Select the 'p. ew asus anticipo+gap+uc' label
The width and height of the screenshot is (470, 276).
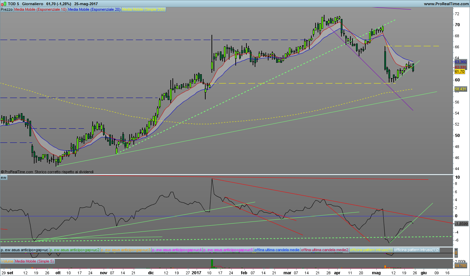coord(25,249)
